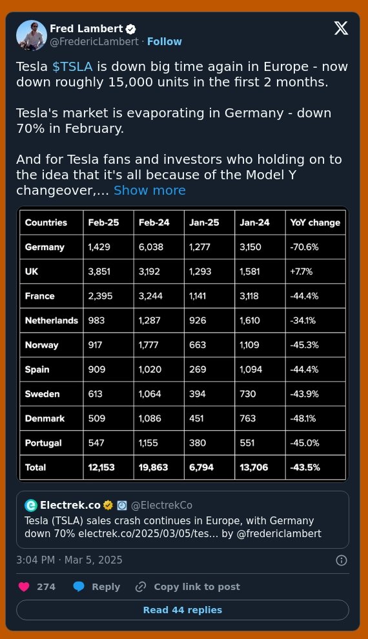Click the 3:04 PM Mar 5, 2025 timestamp

(x=69, y=560)
